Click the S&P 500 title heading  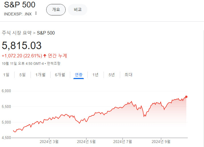(x=20, y=5)
